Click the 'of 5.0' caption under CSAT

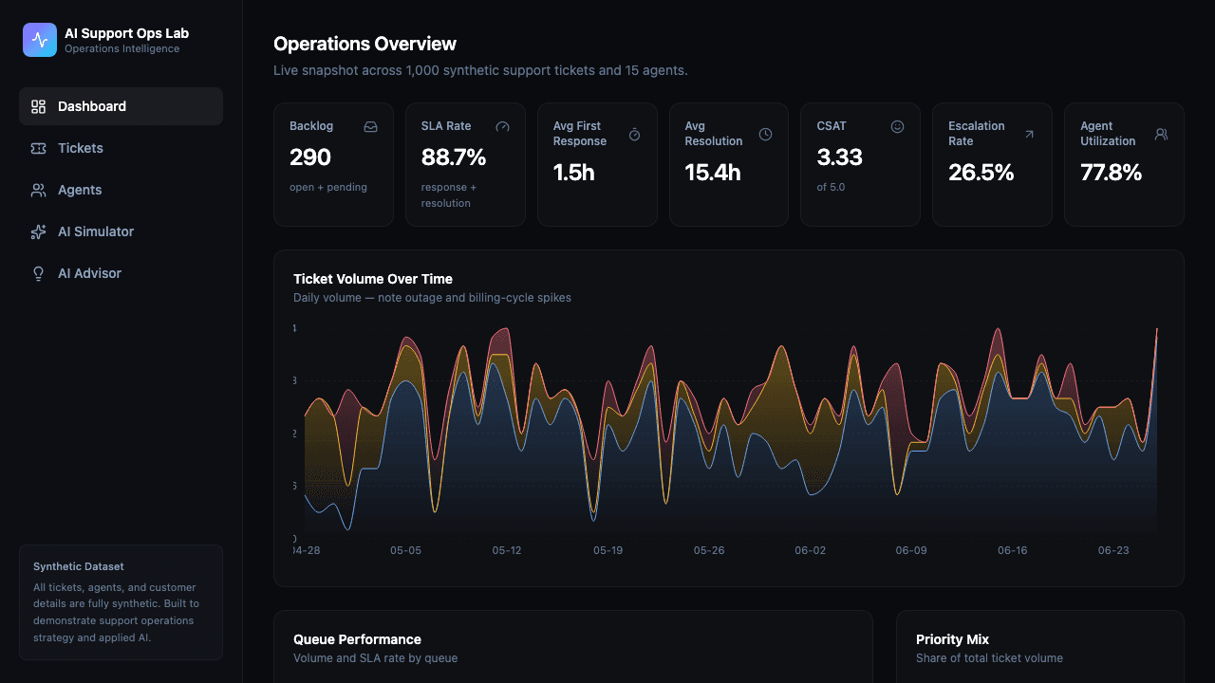point(831,187)
